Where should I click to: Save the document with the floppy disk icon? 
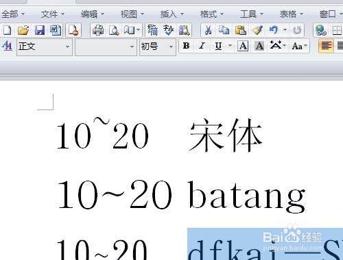(40, 30)
